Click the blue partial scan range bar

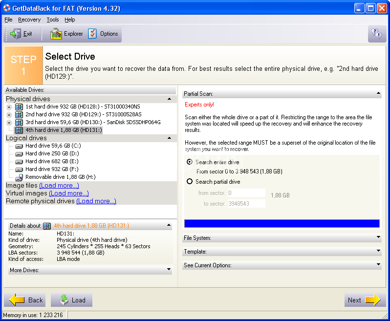[282, 223]
